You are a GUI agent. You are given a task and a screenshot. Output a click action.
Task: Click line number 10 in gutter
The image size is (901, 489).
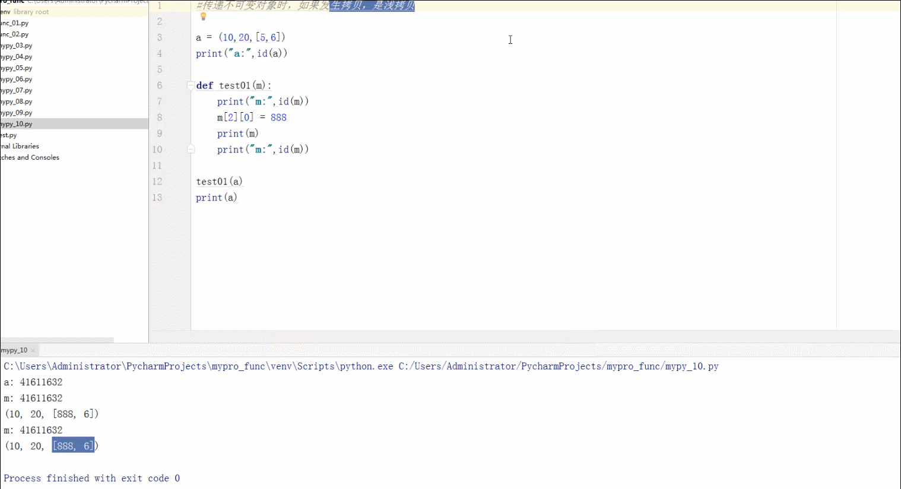point(157,150)
